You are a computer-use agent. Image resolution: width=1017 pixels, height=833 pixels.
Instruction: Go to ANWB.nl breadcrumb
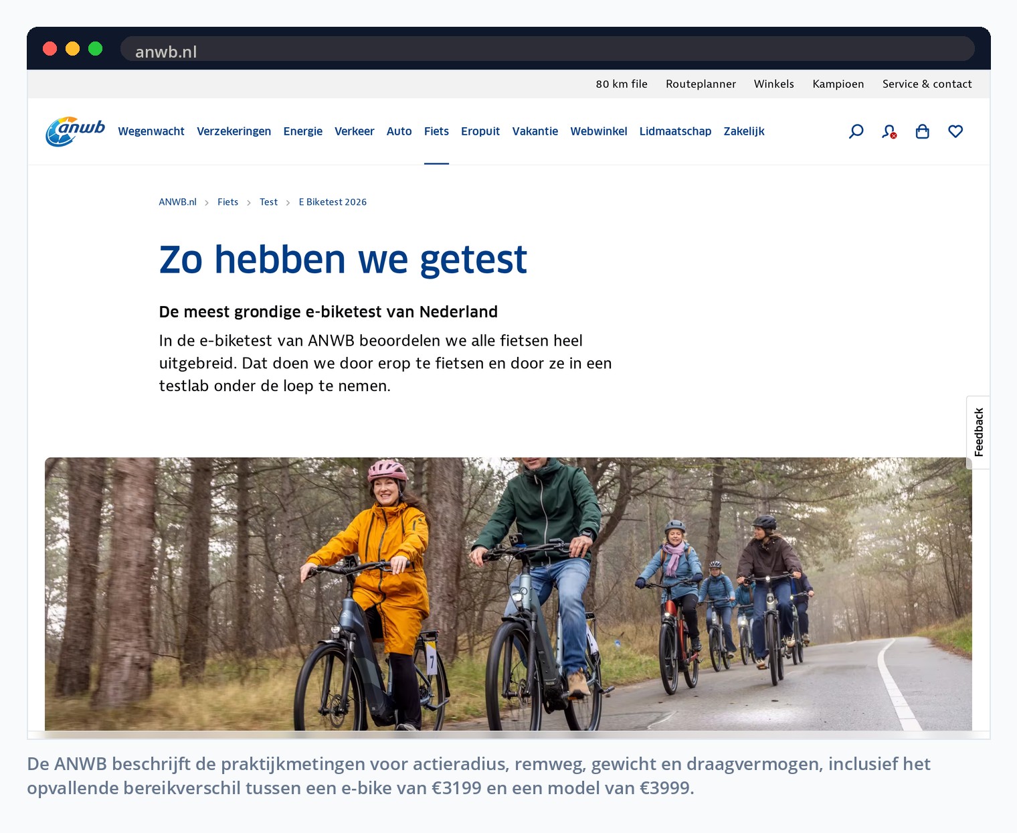177,202
